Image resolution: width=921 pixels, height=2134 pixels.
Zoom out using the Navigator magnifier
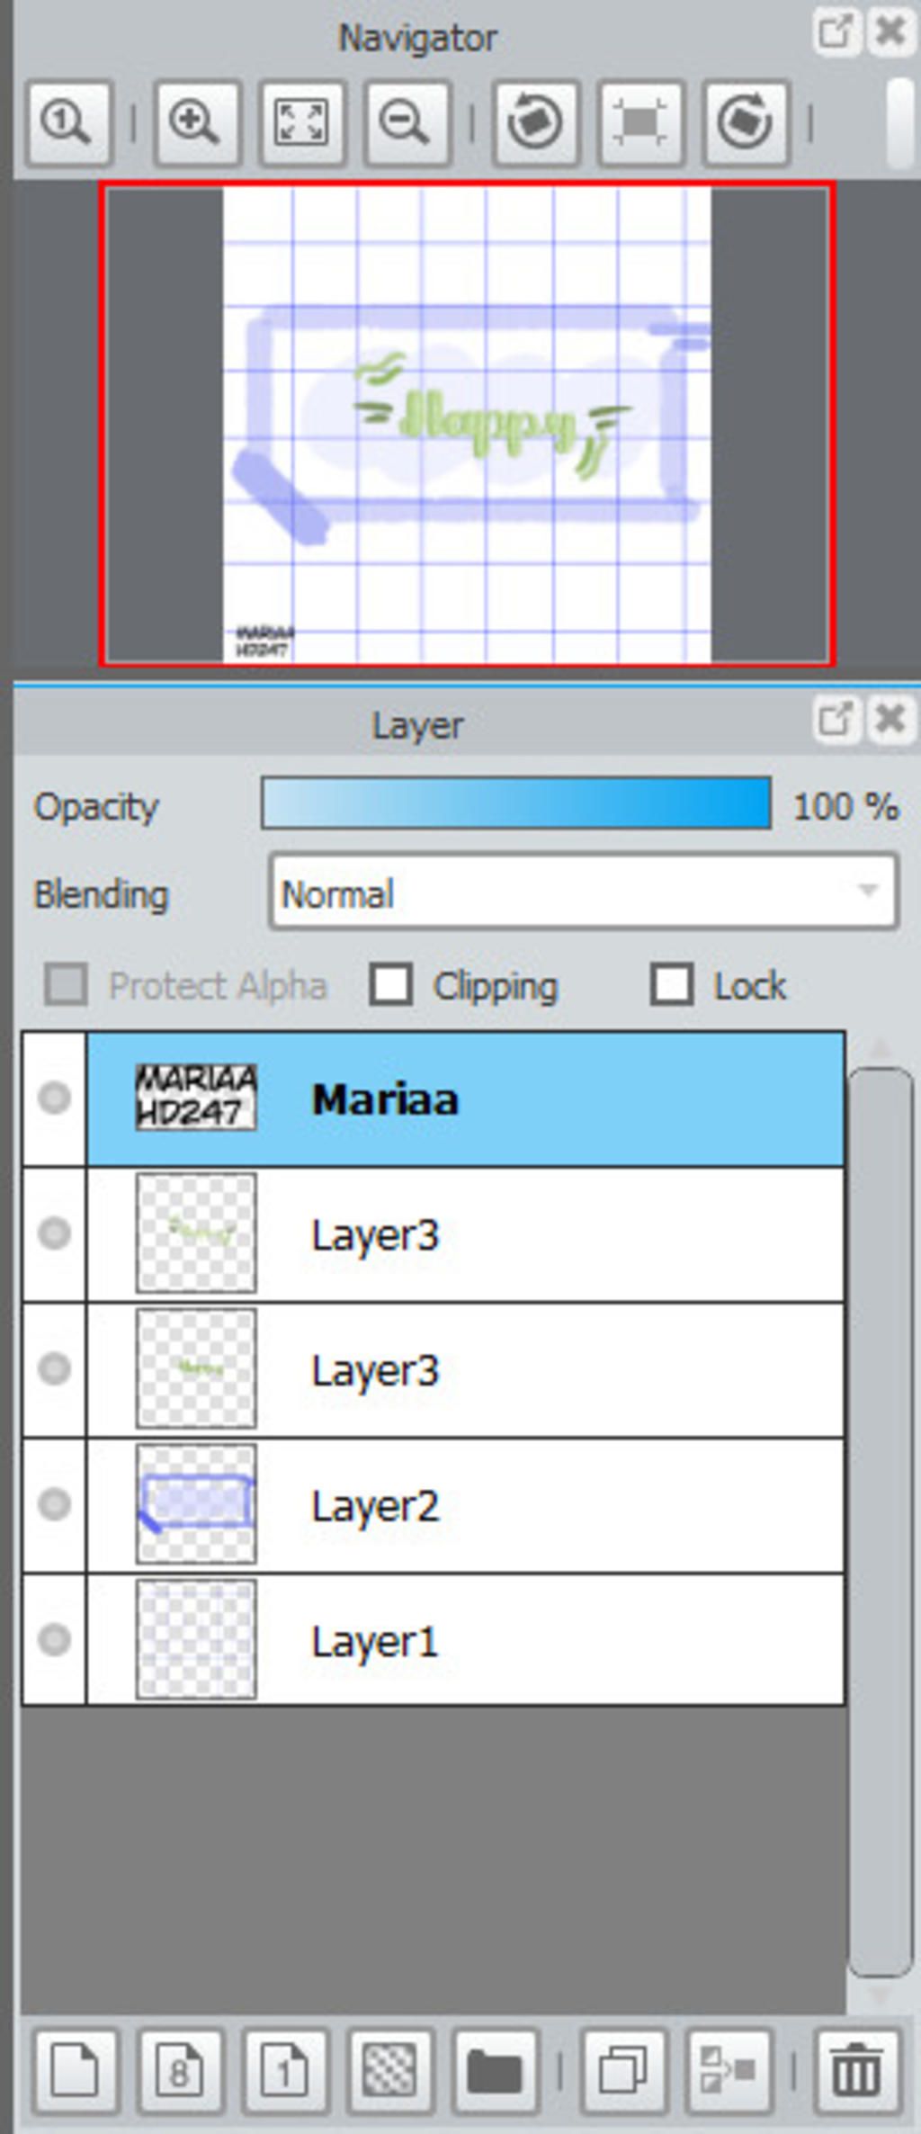tap(406, 122)
